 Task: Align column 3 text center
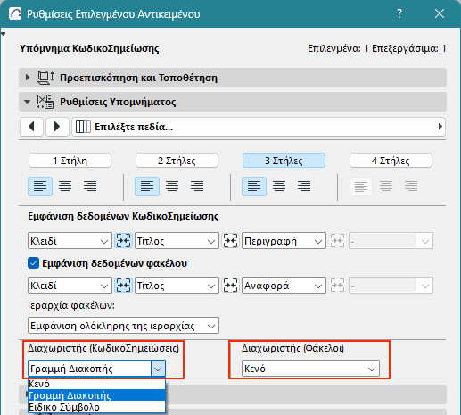coord(279,187)
